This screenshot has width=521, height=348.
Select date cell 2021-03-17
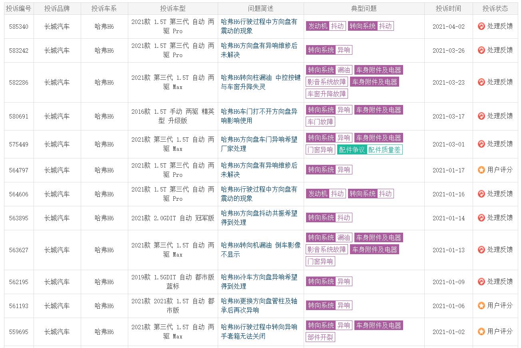pos(449,117)
